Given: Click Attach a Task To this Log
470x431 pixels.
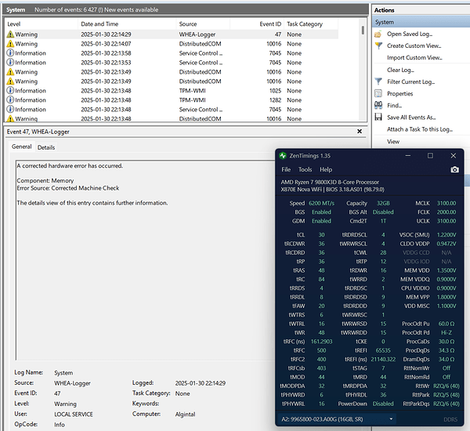Looking at the screenshot, I should tap(420, 129).
